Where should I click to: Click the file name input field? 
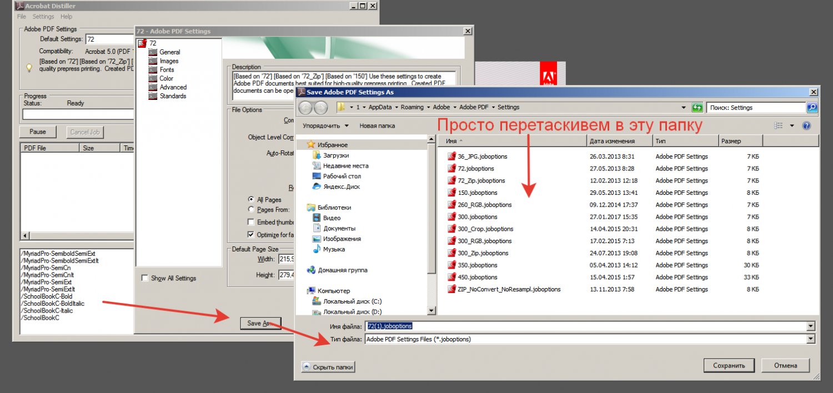coord(585,326)
